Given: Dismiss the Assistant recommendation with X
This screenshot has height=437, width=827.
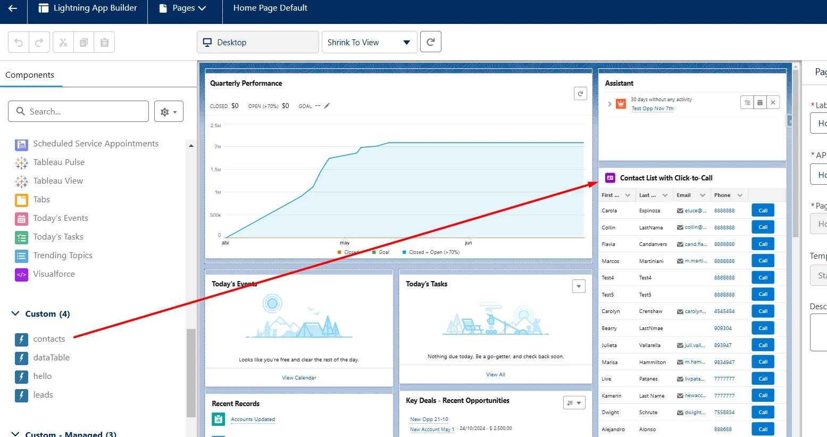Looking at the screenshot, I should 773,102.
